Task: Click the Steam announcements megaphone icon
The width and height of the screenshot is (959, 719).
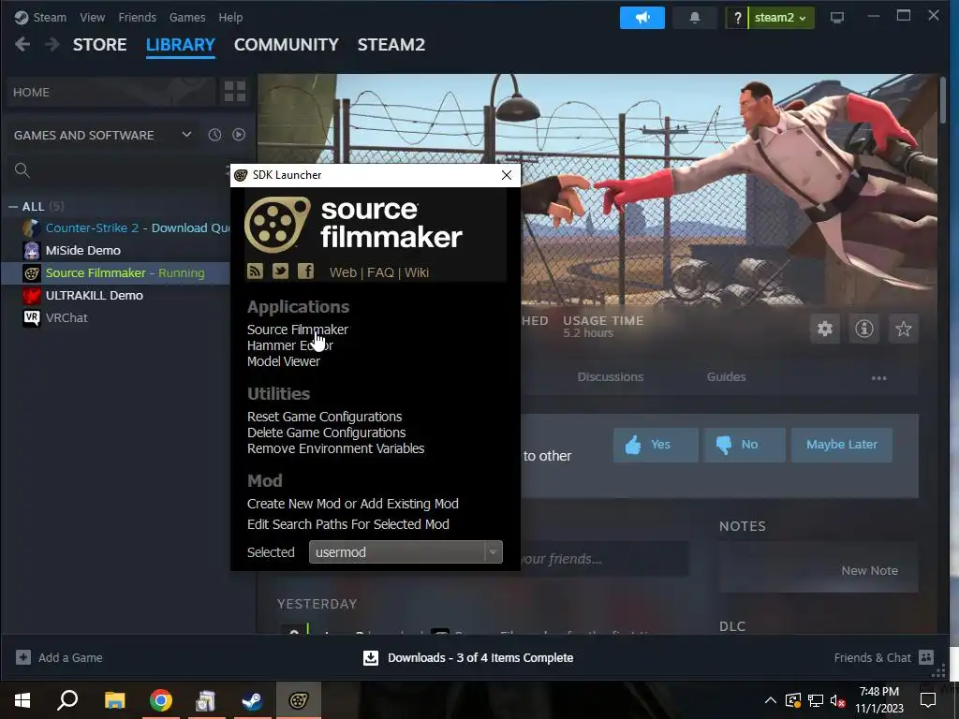Action: (x=642, y=18)
